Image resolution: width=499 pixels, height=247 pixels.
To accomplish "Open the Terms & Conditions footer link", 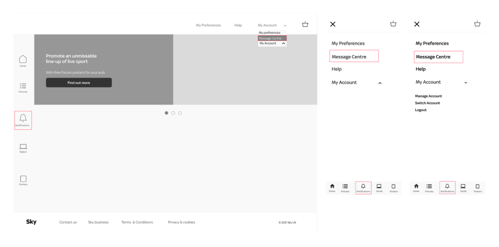I will 137,222.
